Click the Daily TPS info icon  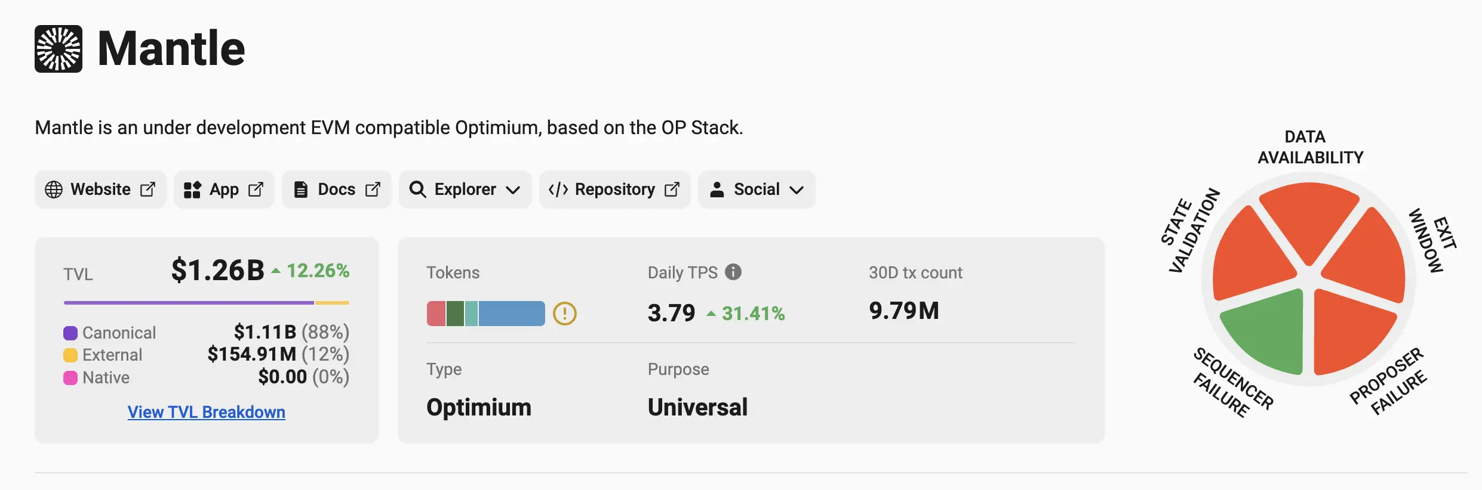coord(733,272)
